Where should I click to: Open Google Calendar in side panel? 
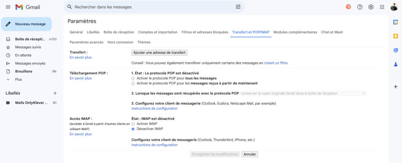(395, 22)
